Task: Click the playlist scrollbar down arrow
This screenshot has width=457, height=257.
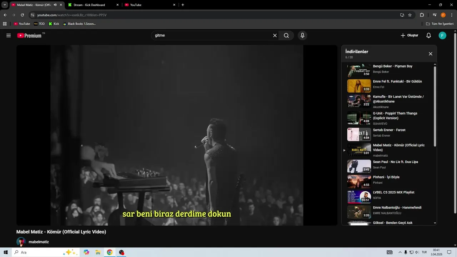Action: click(x=435, y=223)
